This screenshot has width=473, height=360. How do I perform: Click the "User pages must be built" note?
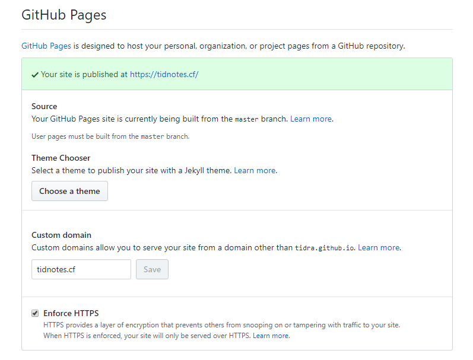[110, 136]
